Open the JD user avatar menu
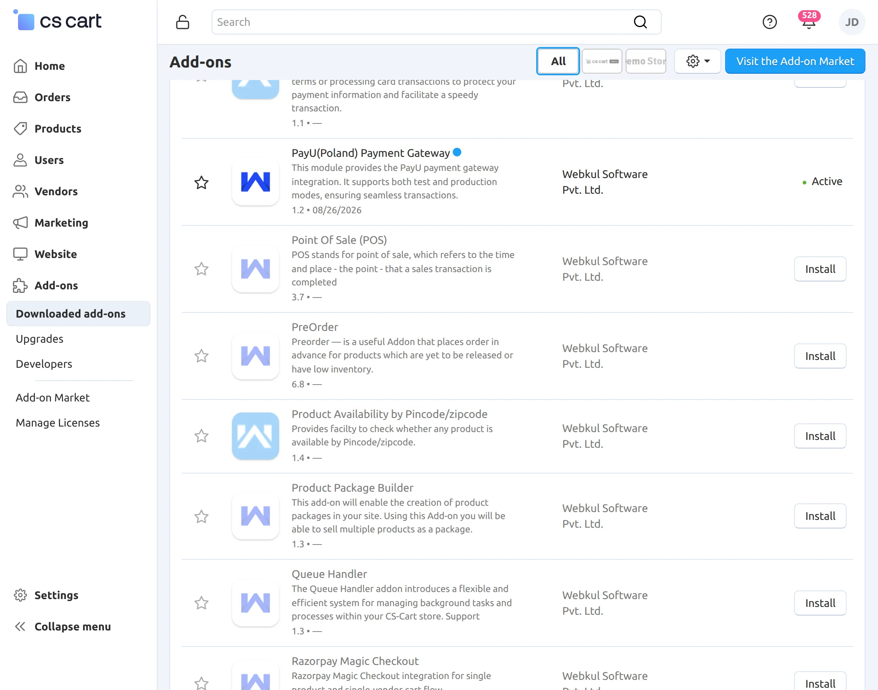 [x=852, y=22]
